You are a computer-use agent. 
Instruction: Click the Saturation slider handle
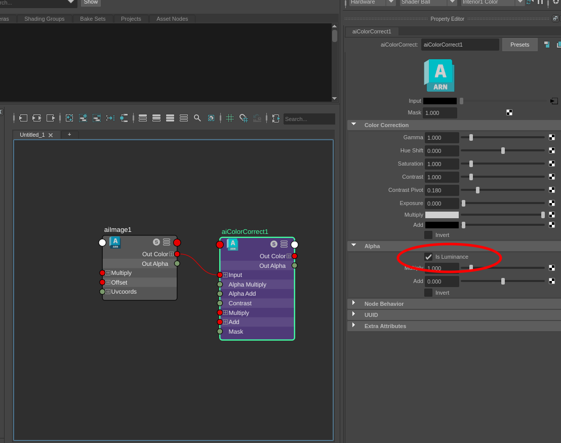tap(471, 164)
